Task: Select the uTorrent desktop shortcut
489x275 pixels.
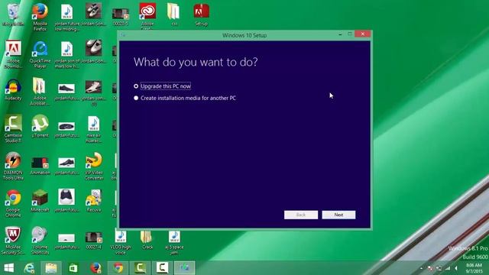Action: [40, 126]
